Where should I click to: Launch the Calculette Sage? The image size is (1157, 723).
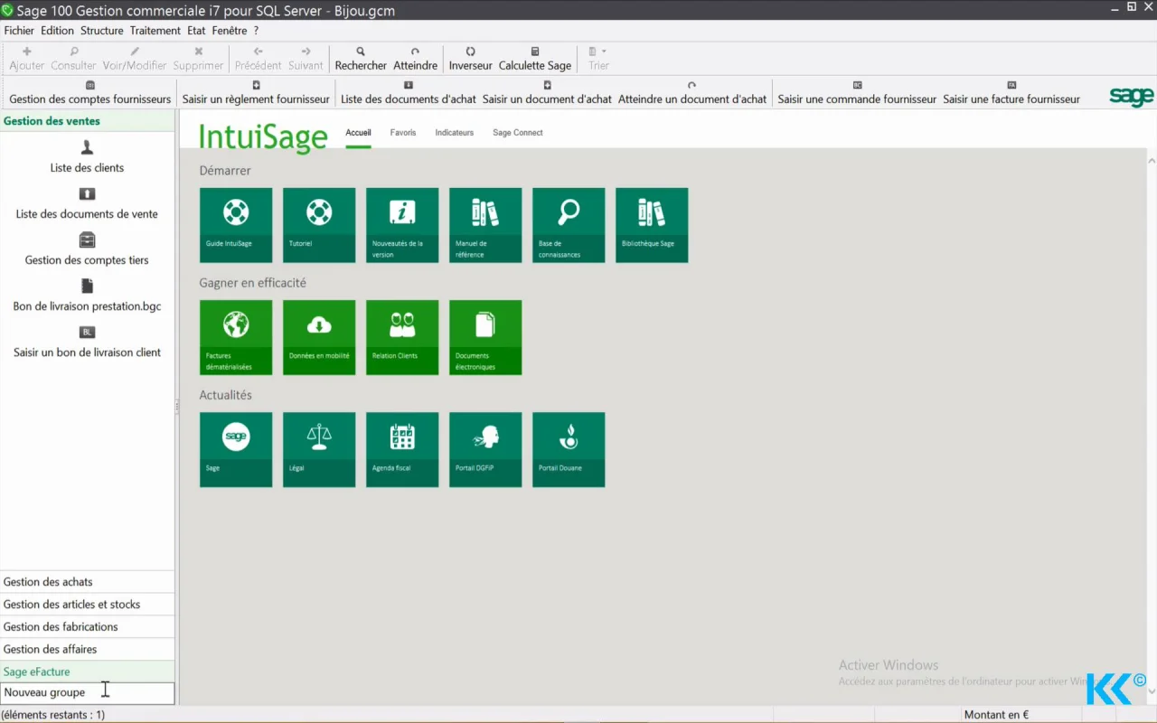tap(535, 59)
